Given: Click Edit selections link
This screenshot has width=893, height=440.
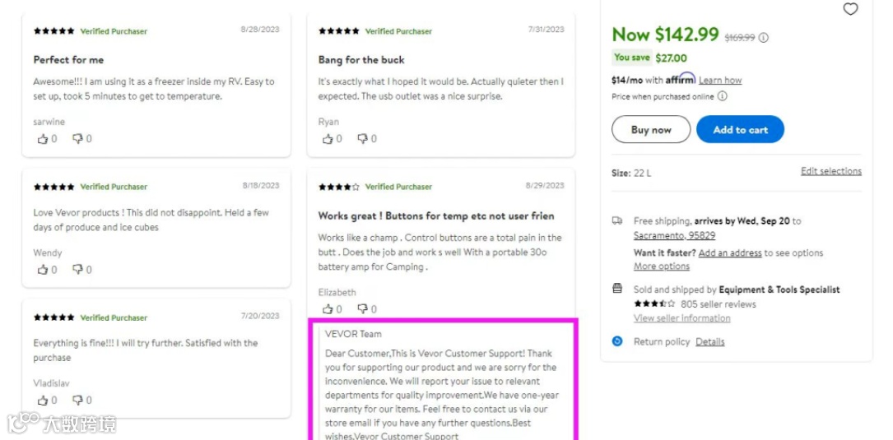Looking at the screenshot, I should (830, 171).
